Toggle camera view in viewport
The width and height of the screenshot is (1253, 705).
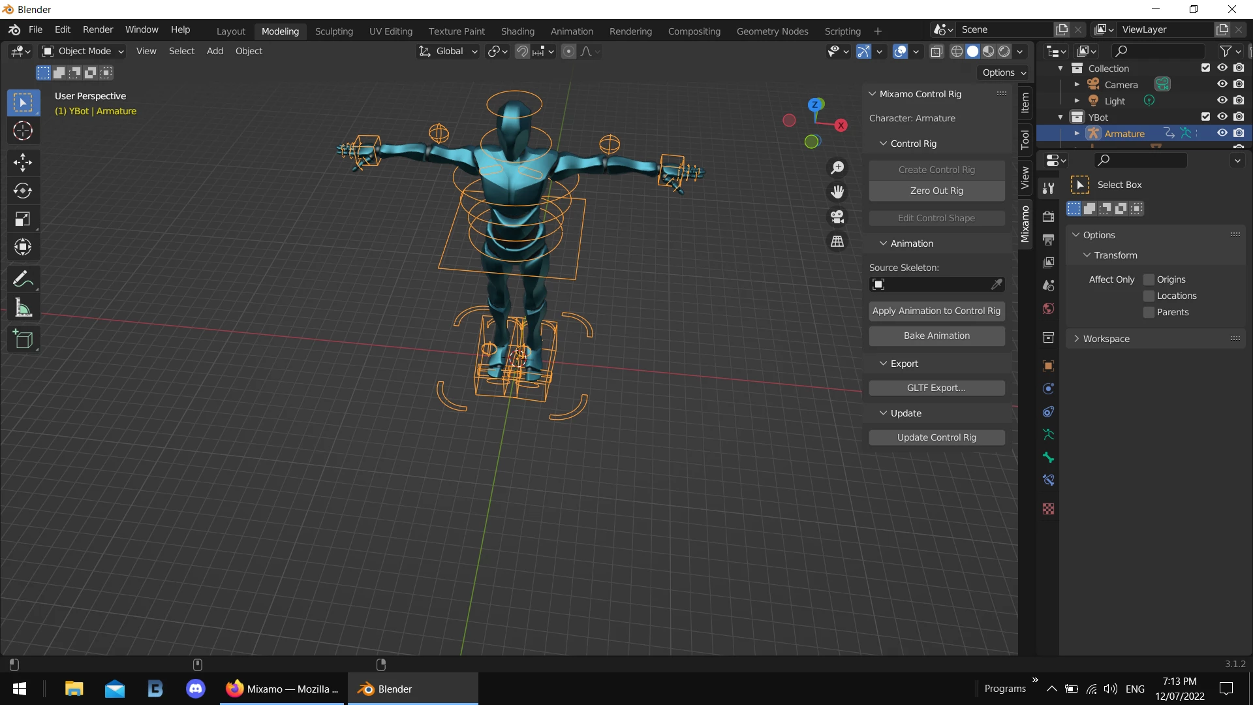tap(837, 217)
